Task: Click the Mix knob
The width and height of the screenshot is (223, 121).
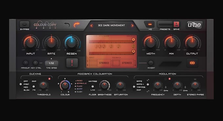Action: click(x=172, y=43)
